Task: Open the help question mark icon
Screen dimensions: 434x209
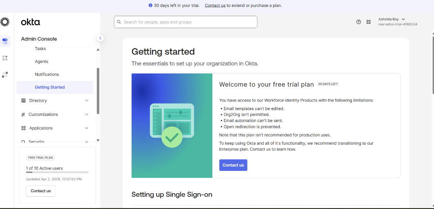Action: 359,22
